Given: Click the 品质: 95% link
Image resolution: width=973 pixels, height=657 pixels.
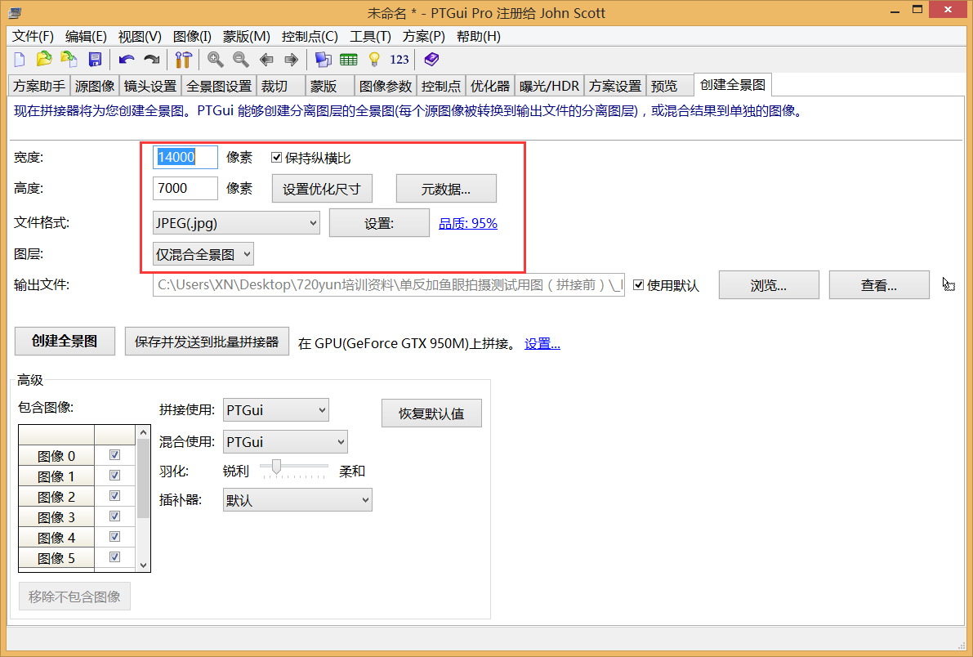Looking at the screenshot, I should point(468,223).
